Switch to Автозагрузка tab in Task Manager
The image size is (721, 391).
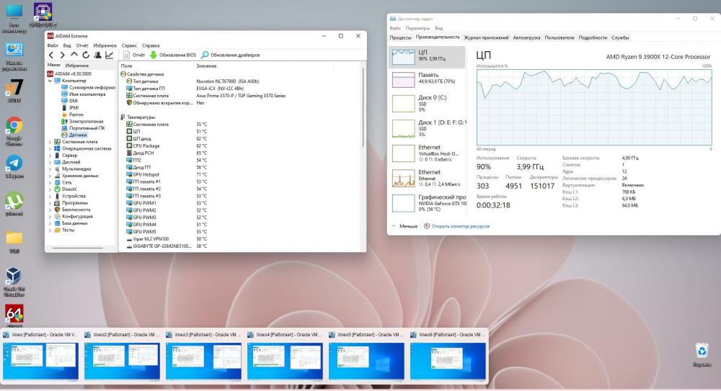(526, 37)
